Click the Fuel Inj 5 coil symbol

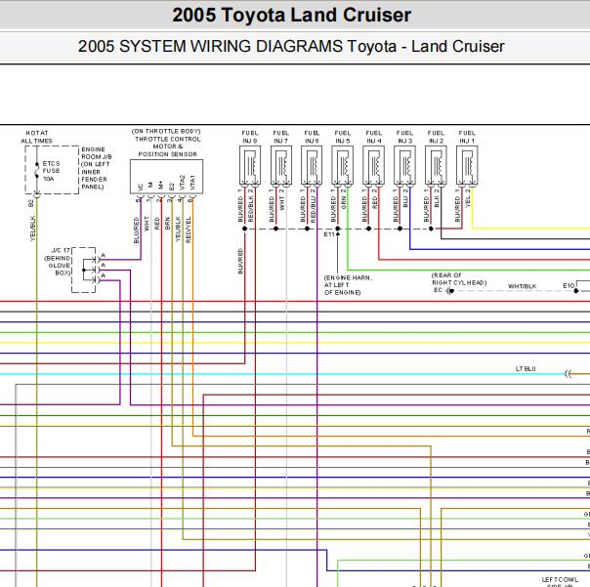tap(343, 167)
